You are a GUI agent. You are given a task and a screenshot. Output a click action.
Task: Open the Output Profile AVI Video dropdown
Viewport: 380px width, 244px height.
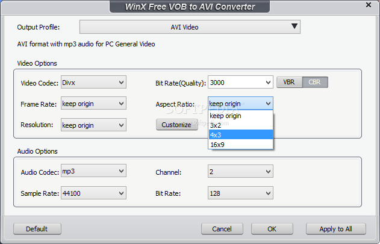click(190, 27)
